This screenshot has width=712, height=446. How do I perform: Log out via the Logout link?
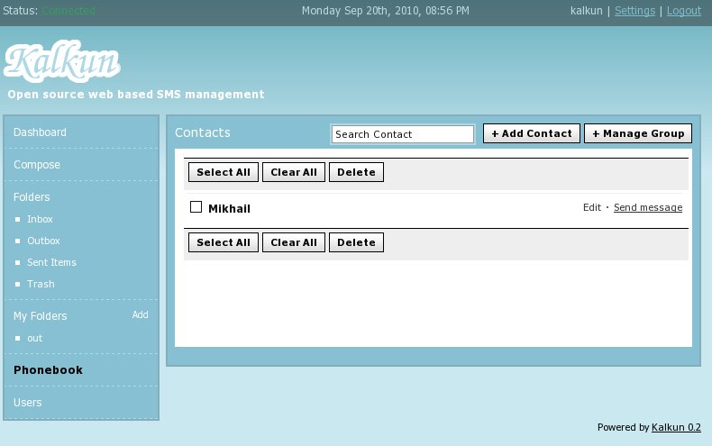684,11
